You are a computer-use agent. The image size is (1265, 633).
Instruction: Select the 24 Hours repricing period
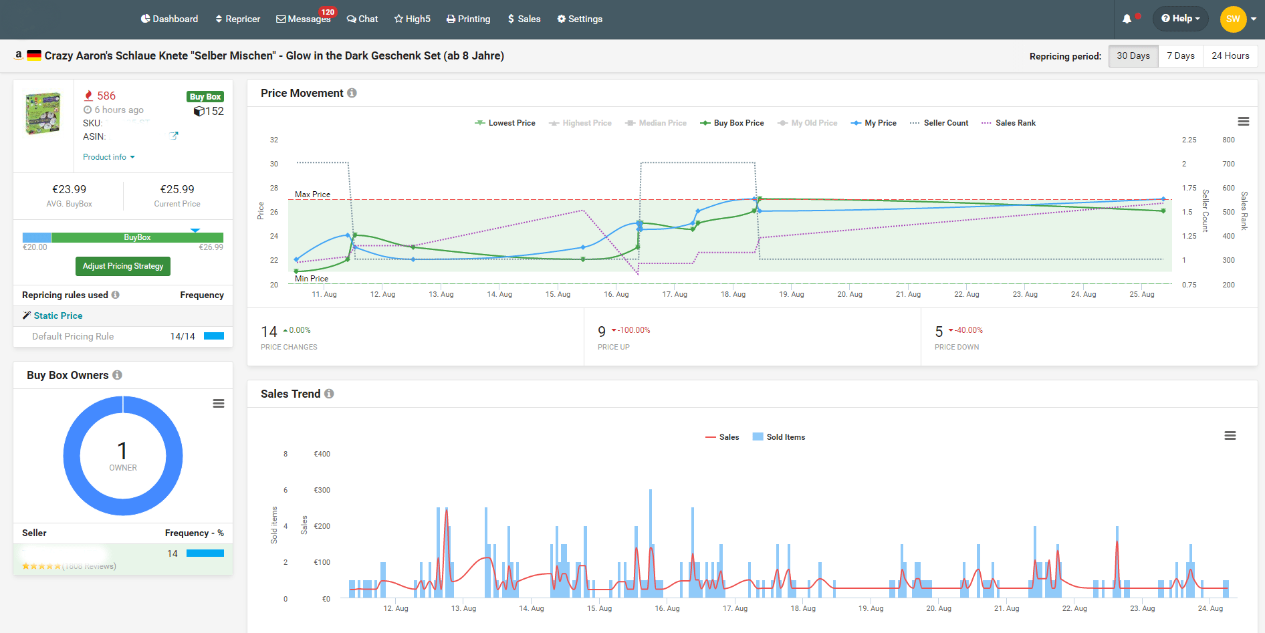point(1230,56)
